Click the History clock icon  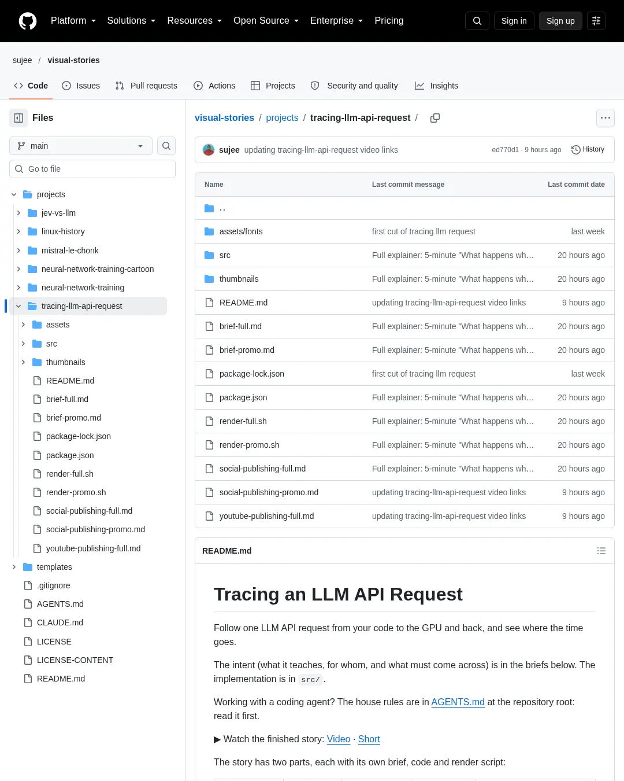pos(576,150)
